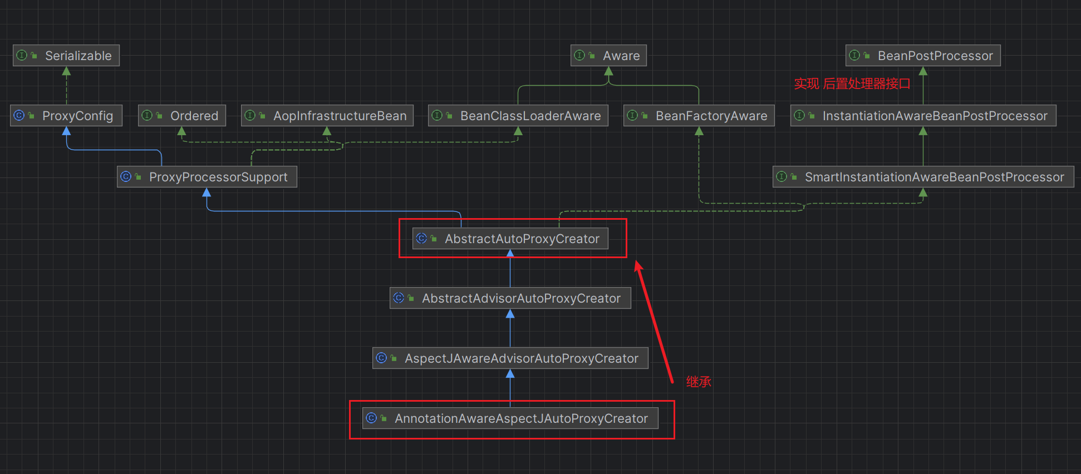Click the interface icon beside InstantiationAwareBeanPostProcessor
This screenshot has height=474, width=1081.
[x=799, y=115]
